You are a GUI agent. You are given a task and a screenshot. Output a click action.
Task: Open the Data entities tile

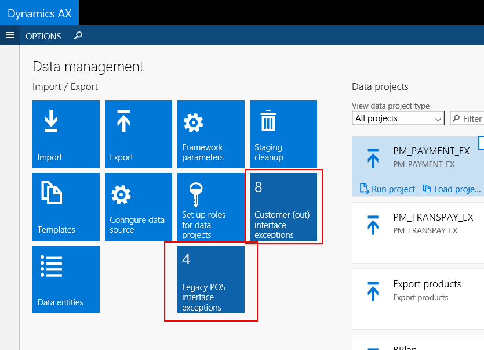pos(66,279)
